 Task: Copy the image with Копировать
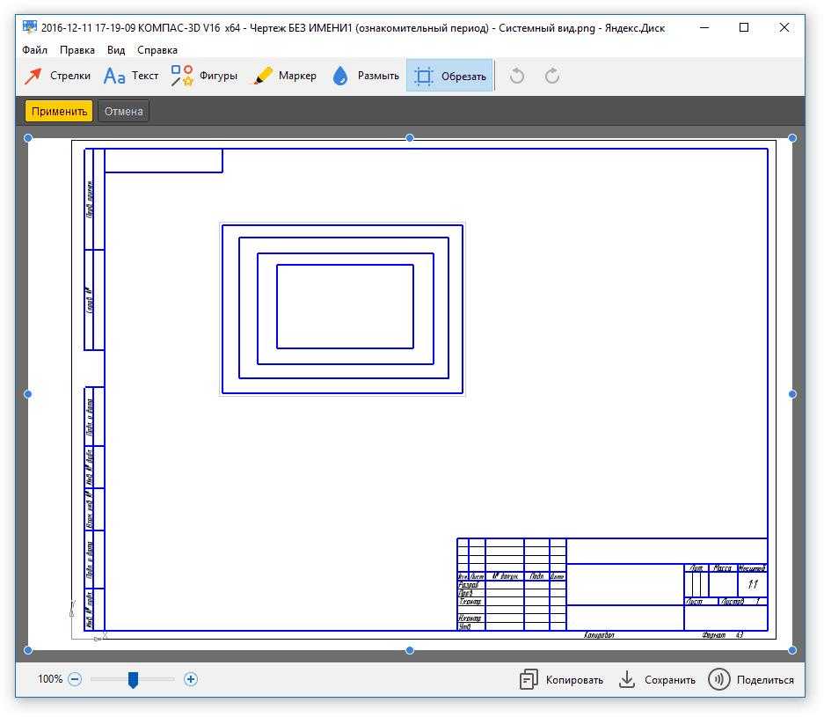[562, 679]
